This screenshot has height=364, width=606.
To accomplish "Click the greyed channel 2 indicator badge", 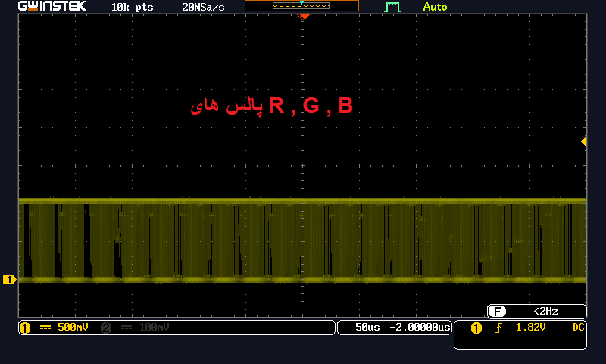I will tap(106, 328).
